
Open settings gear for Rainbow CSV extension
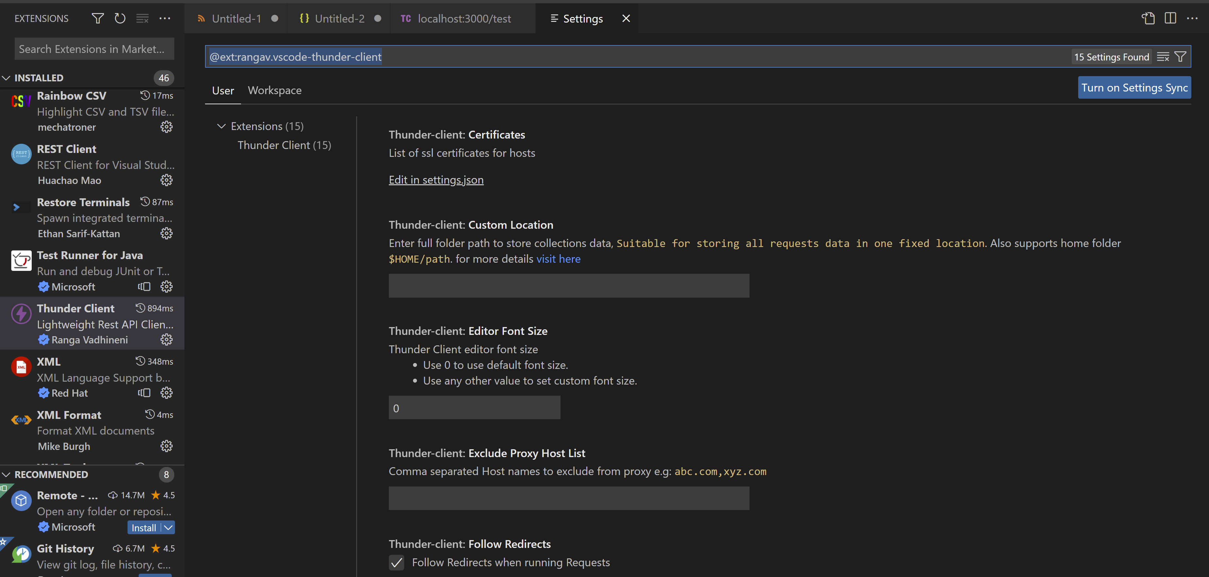pos(166,126)
